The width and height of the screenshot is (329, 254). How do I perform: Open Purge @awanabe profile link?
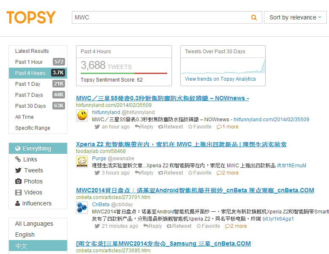click(x=113, y=158)
